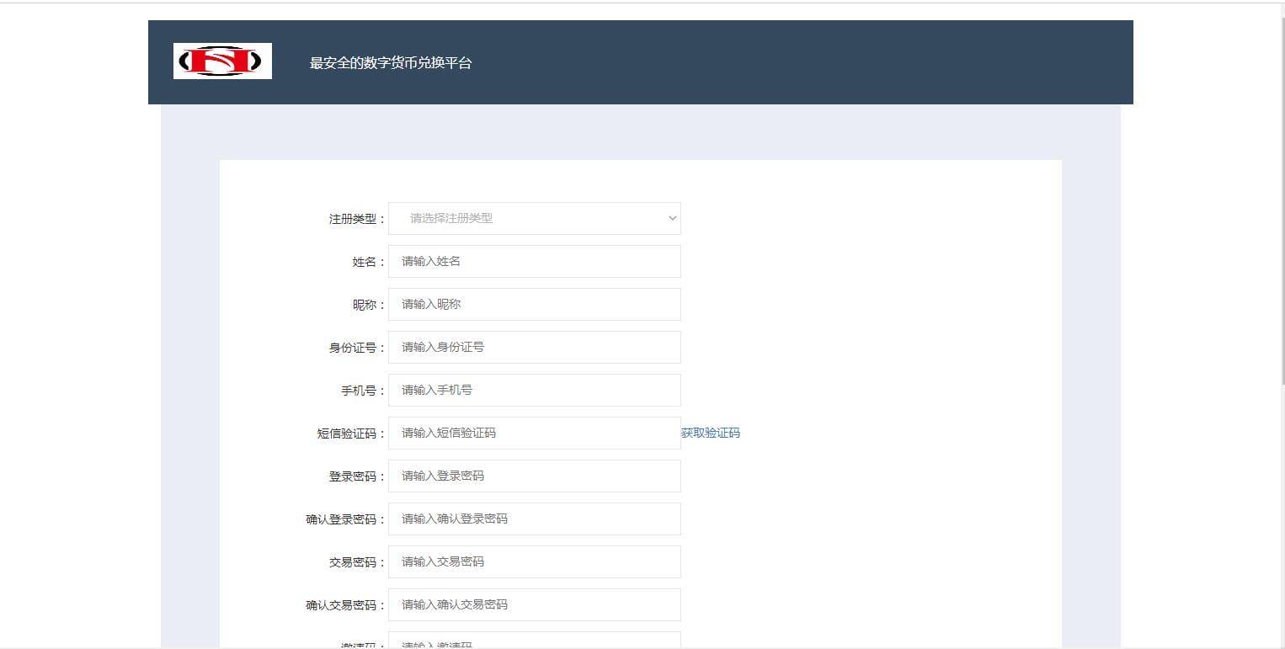Focus the 短信验证码 SMS code input
The width and height of the screenshot is (1285, 649).
[x=534, y=433]
